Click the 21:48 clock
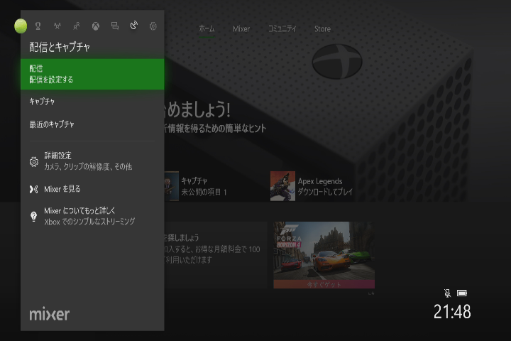The width and height of the screenshot is (511, 341). (452, 312)
